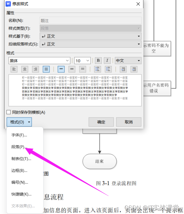
Task: Choose 编号(N)... menu entry
Action: (20, 182)
